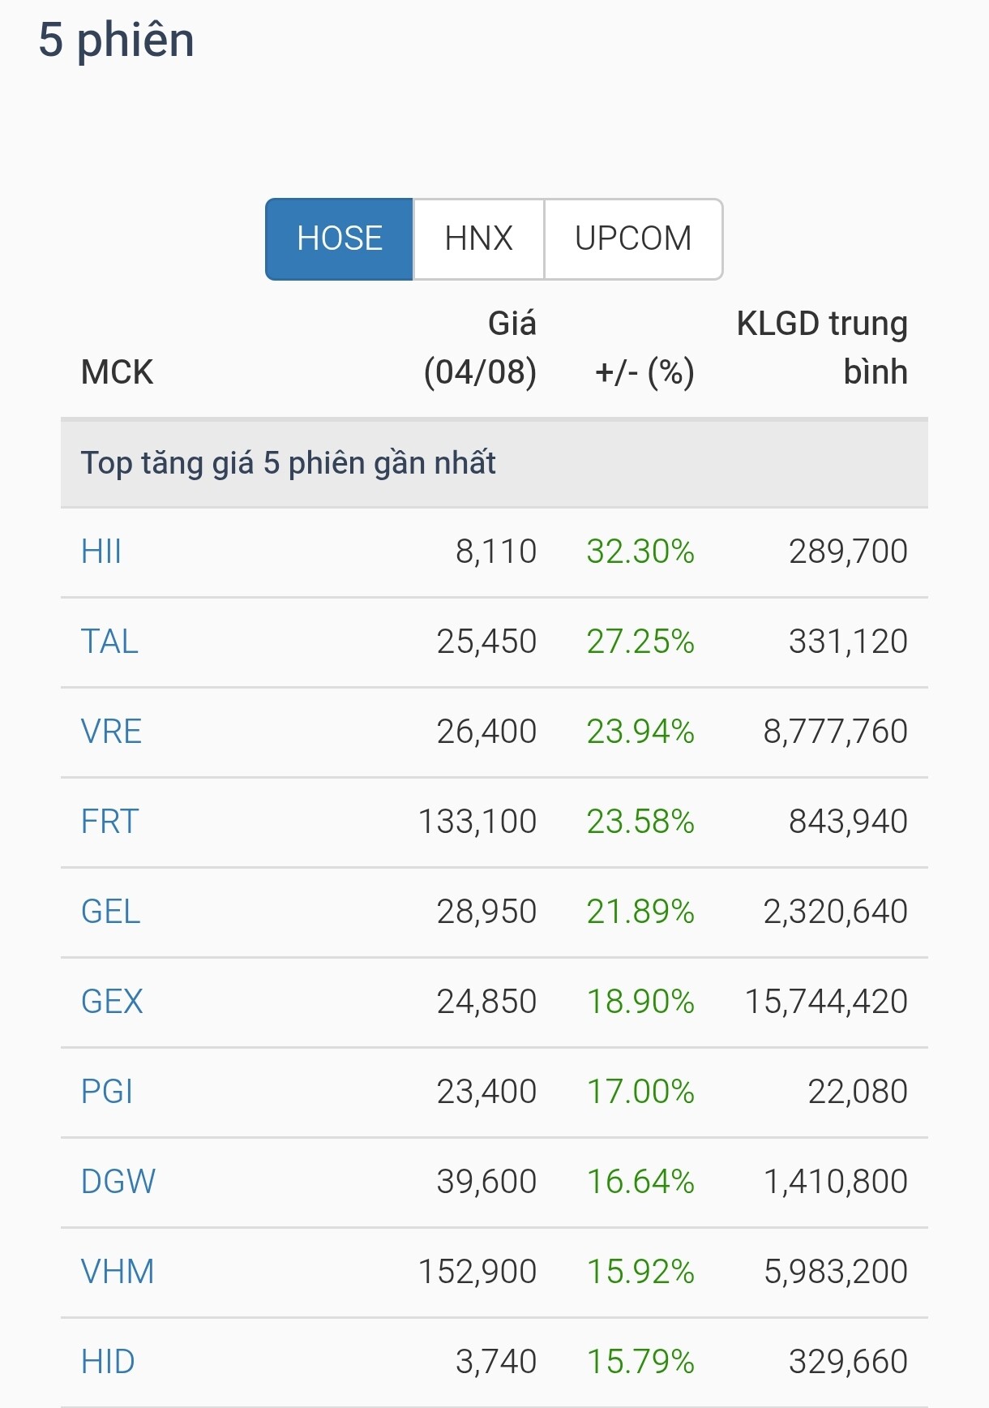Click the 5 phiên page heading
This screenshot has height=1408, width=989.
[116, 40]
